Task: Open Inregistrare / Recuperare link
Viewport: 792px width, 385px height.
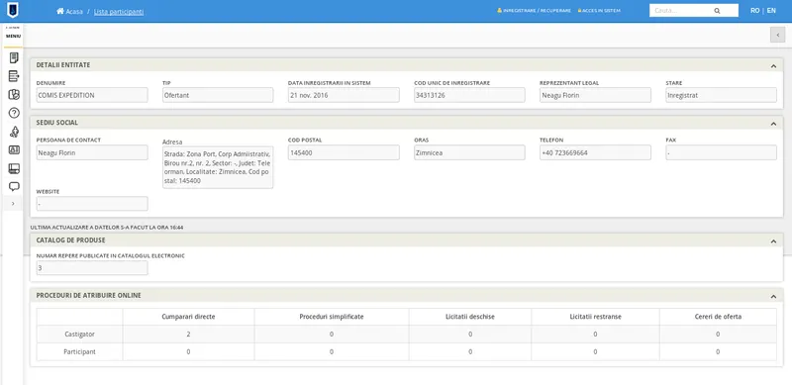Action: pos(535,11)
